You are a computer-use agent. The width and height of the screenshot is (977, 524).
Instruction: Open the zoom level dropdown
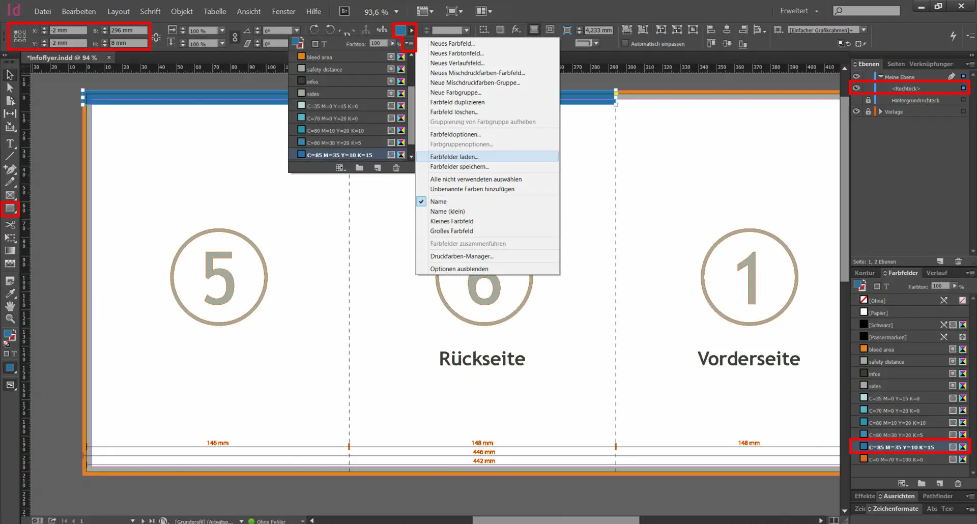tap(396, 12)
